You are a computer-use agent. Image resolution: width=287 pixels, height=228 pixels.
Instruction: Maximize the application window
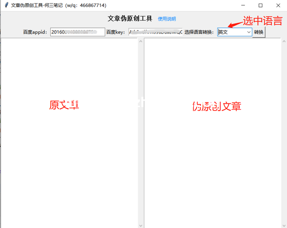(260, 5)
